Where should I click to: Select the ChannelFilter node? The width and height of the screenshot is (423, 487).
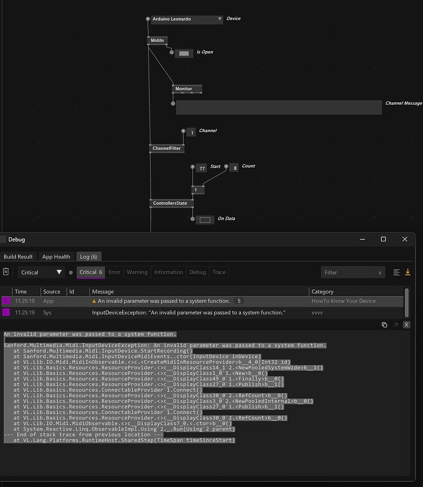pyautogui.click(x=167, y=148)
